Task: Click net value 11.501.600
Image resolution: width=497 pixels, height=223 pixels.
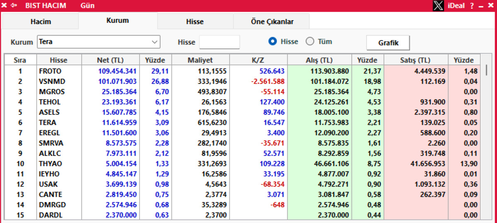Action: (119, 133)
